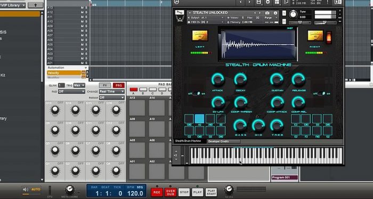
Task: Toggle AUTO automation speaker button
Action: click(31, 189)
